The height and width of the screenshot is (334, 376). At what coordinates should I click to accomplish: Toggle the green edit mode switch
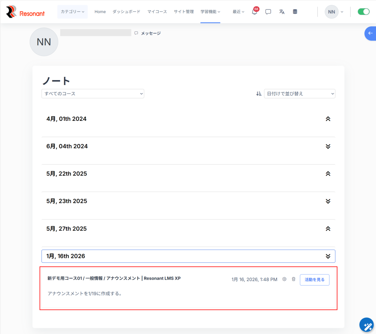(x=363, y=12)
